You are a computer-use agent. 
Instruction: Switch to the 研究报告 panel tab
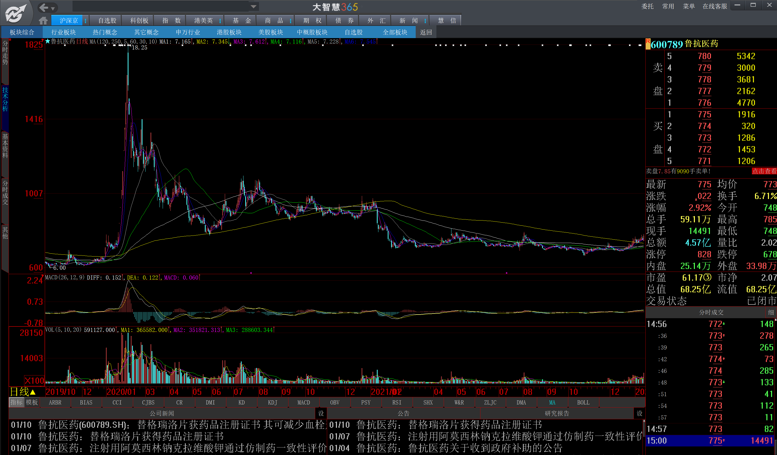click(557, 413)
